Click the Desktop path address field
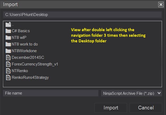This screenshot has width=166, height=115. [x=82, y=15]
